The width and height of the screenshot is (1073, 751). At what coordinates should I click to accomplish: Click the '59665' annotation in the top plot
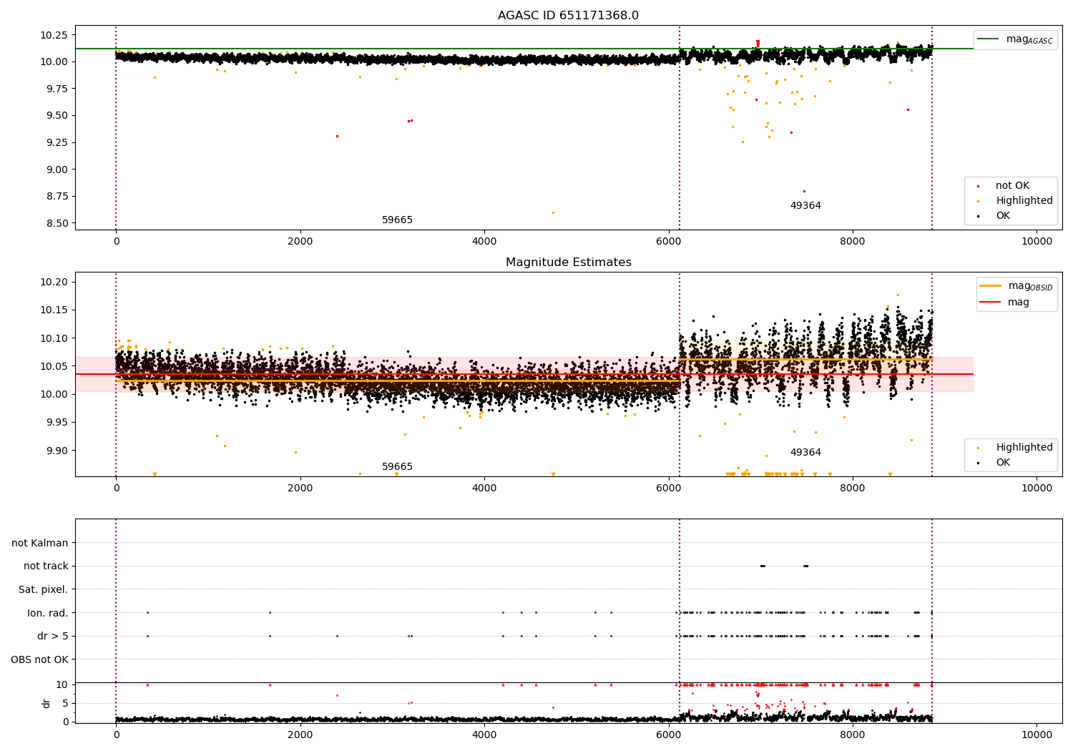point(397,220)
